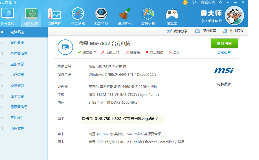Open the title bar dropdown menu arrow
This screenshot has height=160, width=259.
pyautogui.click(x=228, y=2)
